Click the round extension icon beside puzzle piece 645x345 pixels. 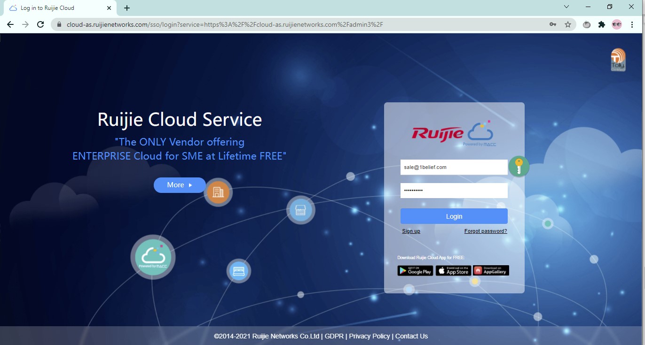point(586,24)
